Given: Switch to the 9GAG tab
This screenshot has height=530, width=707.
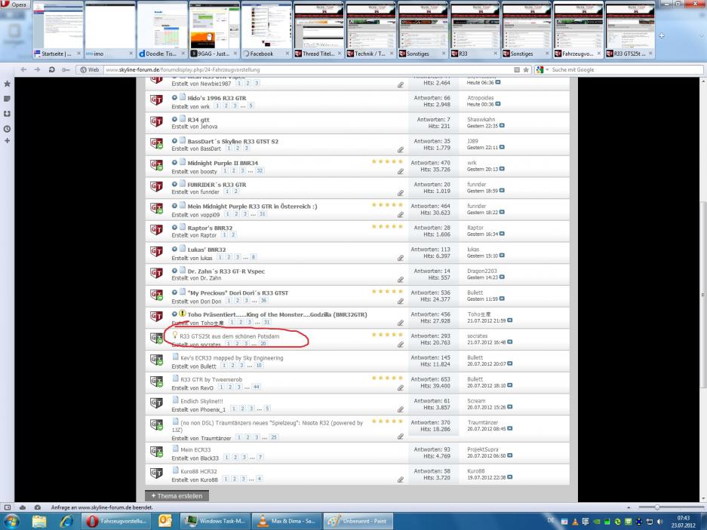Looking at the screenshot, I should tap(211, 54).
